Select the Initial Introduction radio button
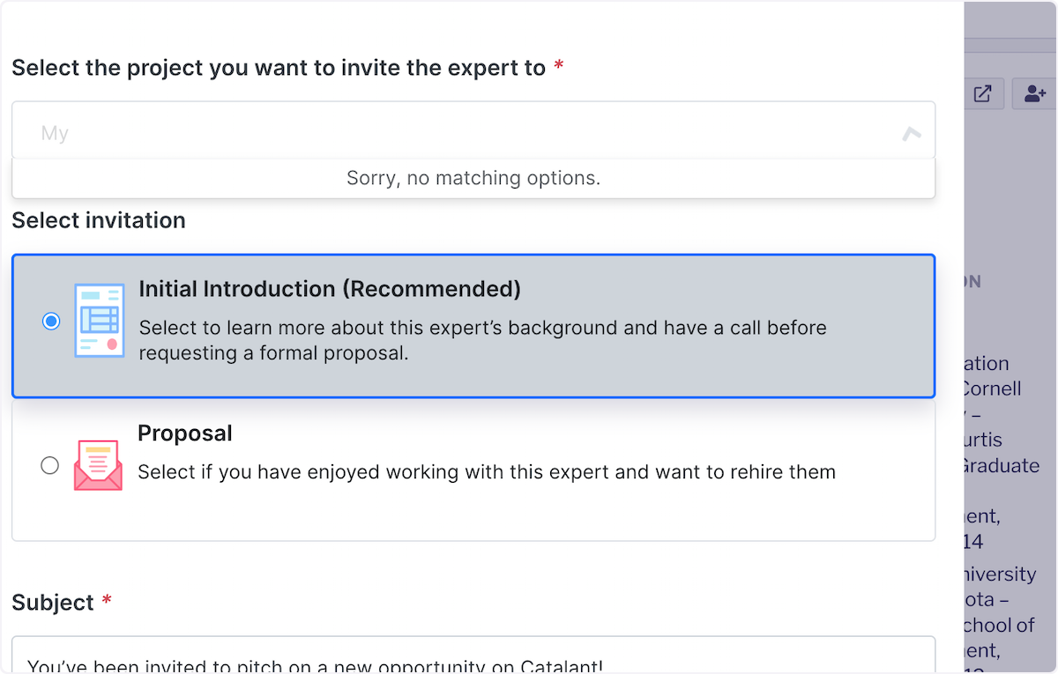Viewport: 1058px width, 674px height. pos(51,322)
